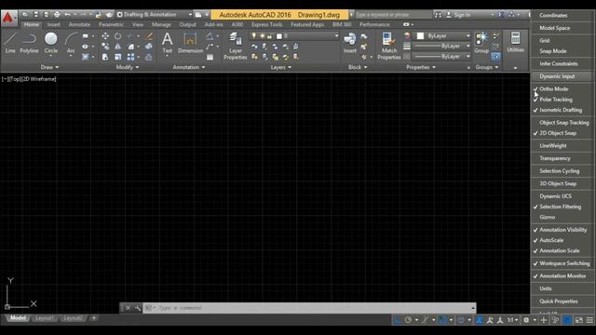Click the Mirror tool icon

(118, 47)
